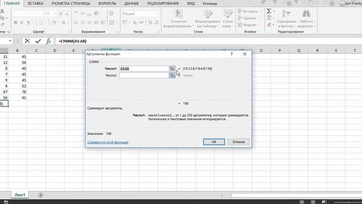Apply comma style 000 icon
362x204 pixels.
pos(141,23)
